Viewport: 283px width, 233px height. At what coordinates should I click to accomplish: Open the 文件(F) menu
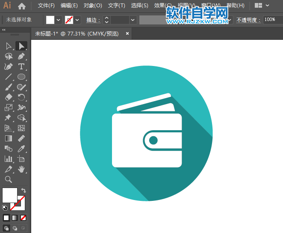point(46,6)
